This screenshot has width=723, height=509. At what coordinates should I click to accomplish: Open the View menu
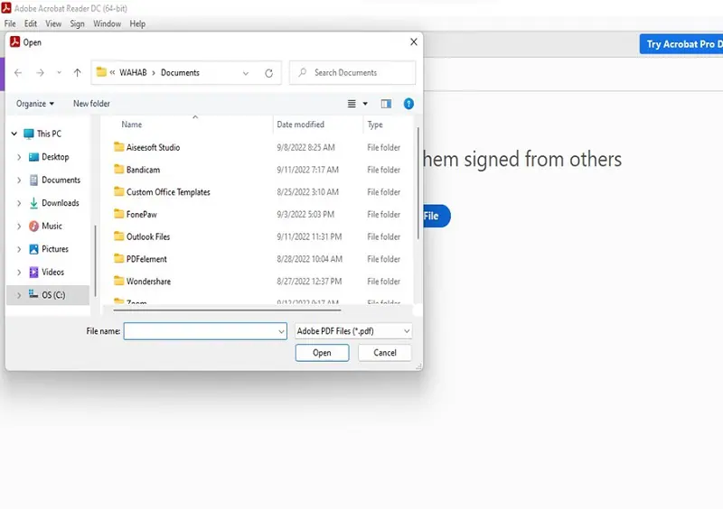(53, 23)
